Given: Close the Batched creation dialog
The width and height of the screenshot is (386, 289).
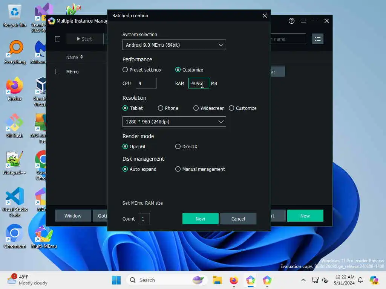Looking at the screenshot, I should pos(265,15).
